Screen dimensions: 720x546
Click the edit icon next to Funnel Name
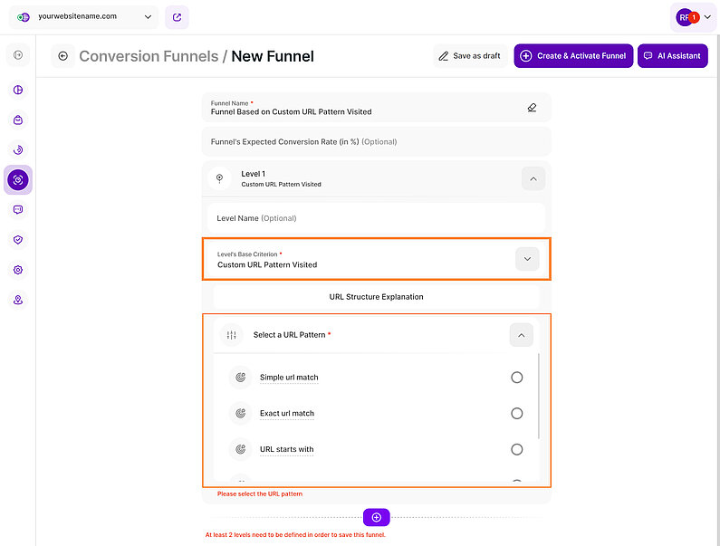[x=532, y=108]
